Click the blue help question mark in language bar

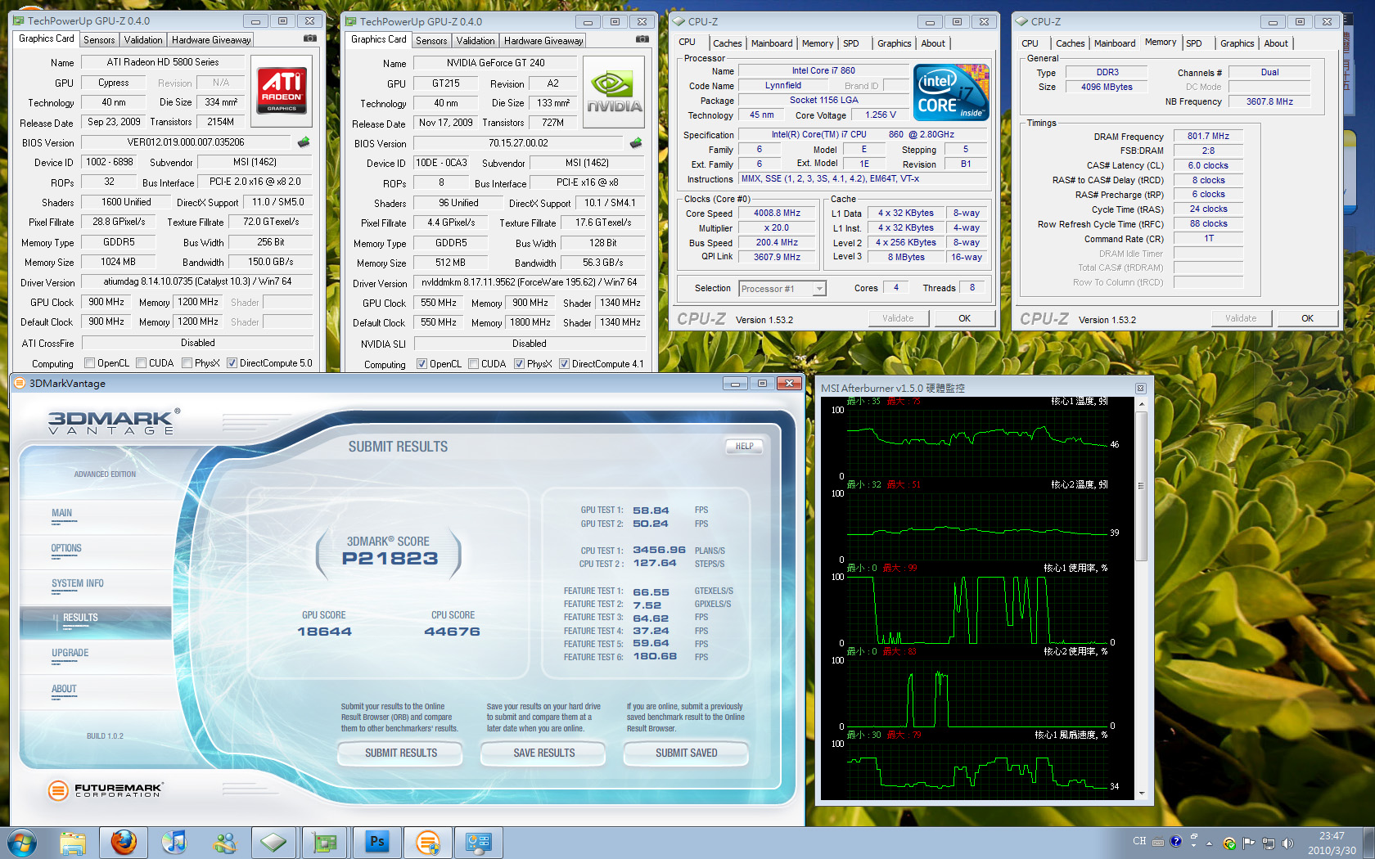[x=1176, y=841]
